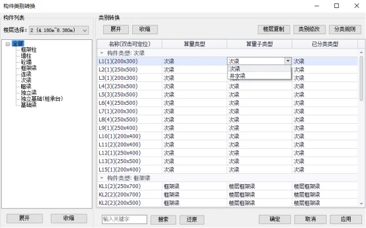Image resolution: width=366 pixels, height=228 pixels.
Task: Collapse the 构件类型: 框架梁 group
Action: [x=101, y=178]
